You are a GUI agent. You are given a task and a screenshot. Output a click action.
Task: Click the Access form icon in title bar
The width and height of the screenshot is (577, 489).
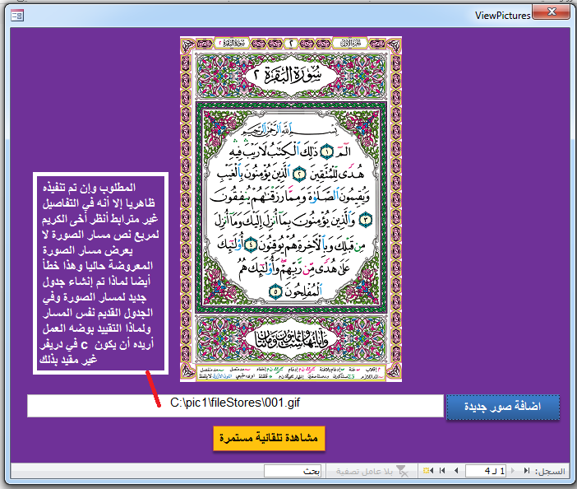point(17,16)
